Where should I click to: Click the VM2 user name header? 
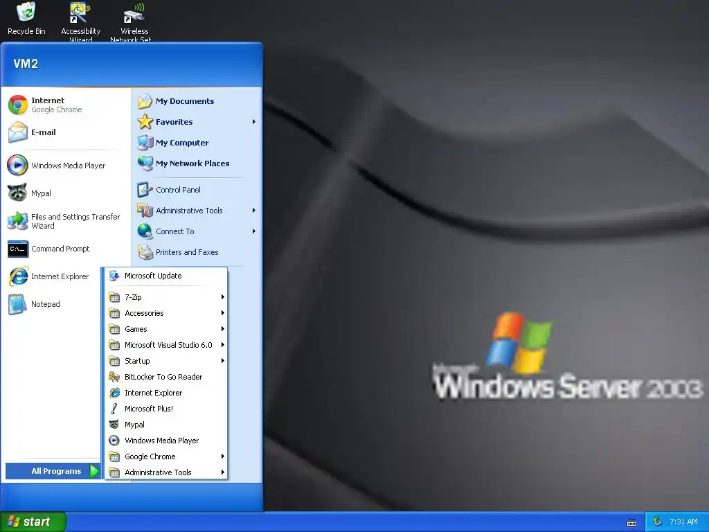(x=26, y=64)
